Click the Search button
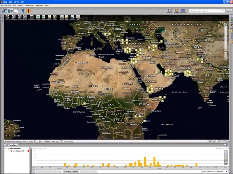 pos(229,11)
